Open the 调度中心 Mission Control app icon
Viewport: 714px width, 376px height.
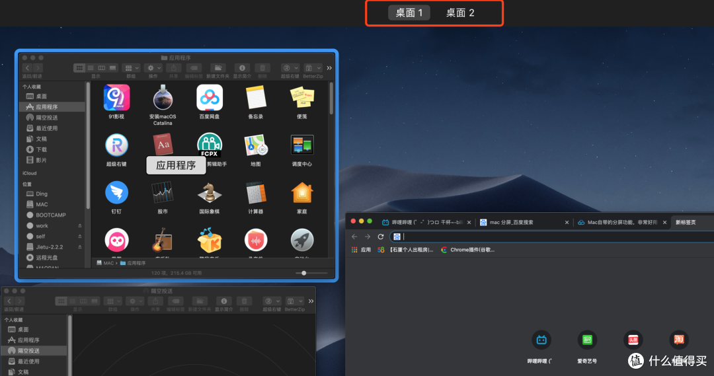[x=302, y=145]
